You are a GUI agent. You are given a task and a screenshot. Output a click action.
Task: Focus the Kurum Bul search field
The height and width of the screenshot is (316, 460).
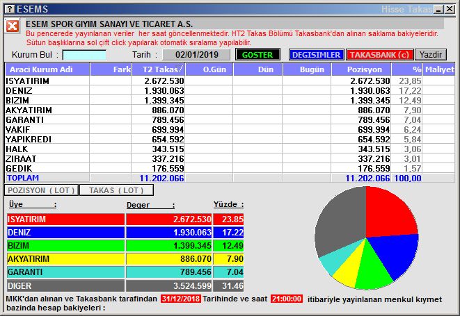click(84, 55)
